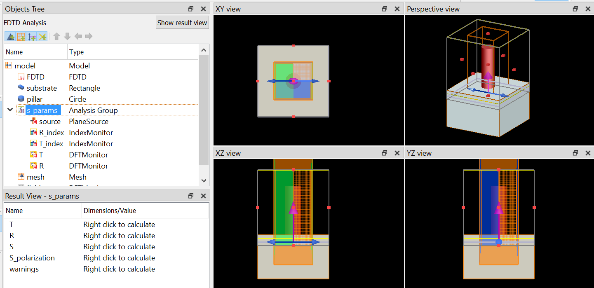Click the model icon in the tree
Image resolution: width=594 pixels, height=288 pixels.
click(x=9, y=66)
